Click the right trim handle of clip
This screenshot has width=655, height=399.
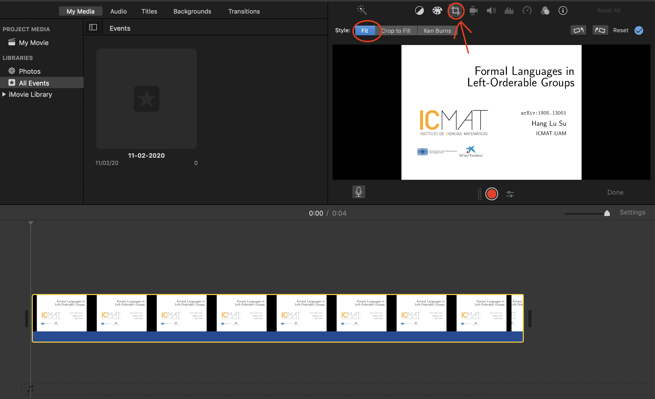(529, 318)
